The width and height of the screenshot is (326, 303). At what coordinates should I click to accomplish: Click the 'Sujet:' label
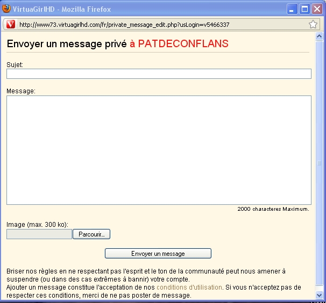[x=15, y=65]
